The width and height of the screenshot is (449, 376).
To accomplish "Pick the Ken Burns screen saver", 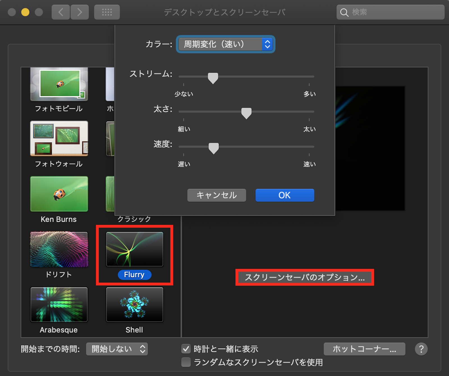I will coord(59,194).
